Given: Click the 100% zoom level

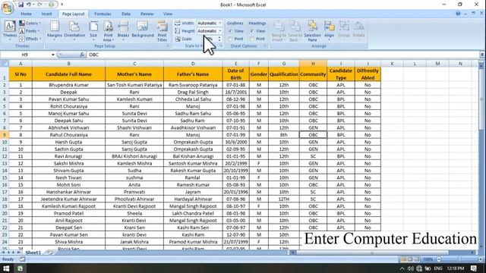Looking at the screenshot, I should (x=428, y=259).
